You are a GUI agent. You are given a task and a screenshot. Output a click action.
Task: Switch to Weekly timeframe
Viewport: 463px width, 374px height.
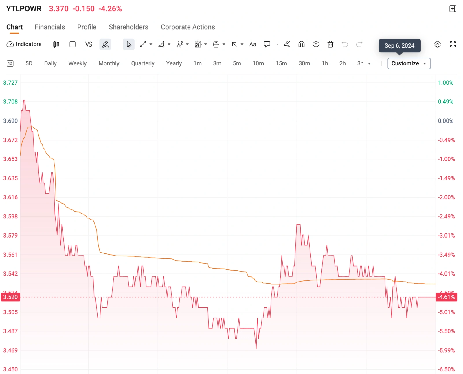78,63
